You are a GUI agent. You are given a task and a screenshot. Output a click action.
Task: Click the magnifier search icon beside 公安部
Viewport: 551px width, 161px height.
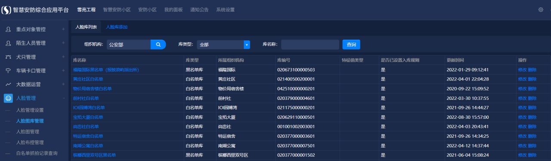click(158, 44)
